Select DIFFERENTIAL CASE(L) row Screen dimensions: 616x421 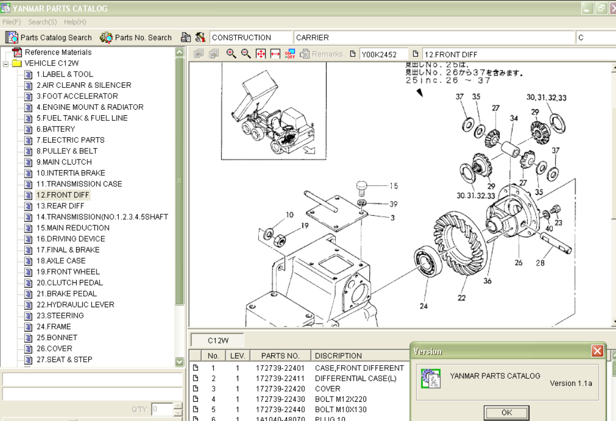coord(300,378)
